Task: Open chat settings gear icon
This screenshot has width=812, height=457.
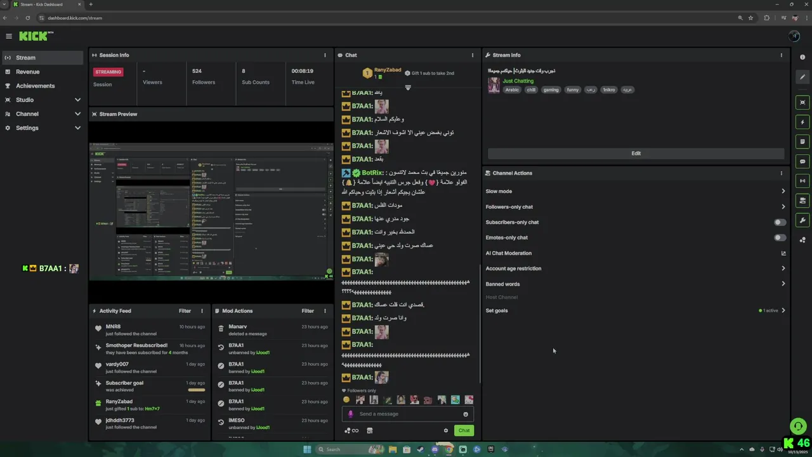Action: [445, 430]
